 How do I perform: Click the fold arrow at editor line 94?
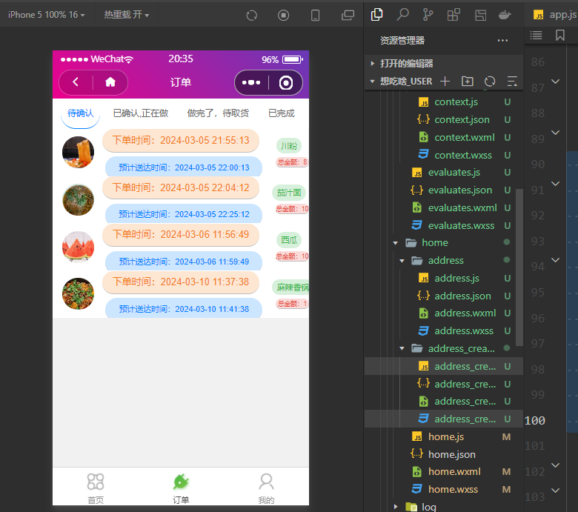click(x=556, y=260)
